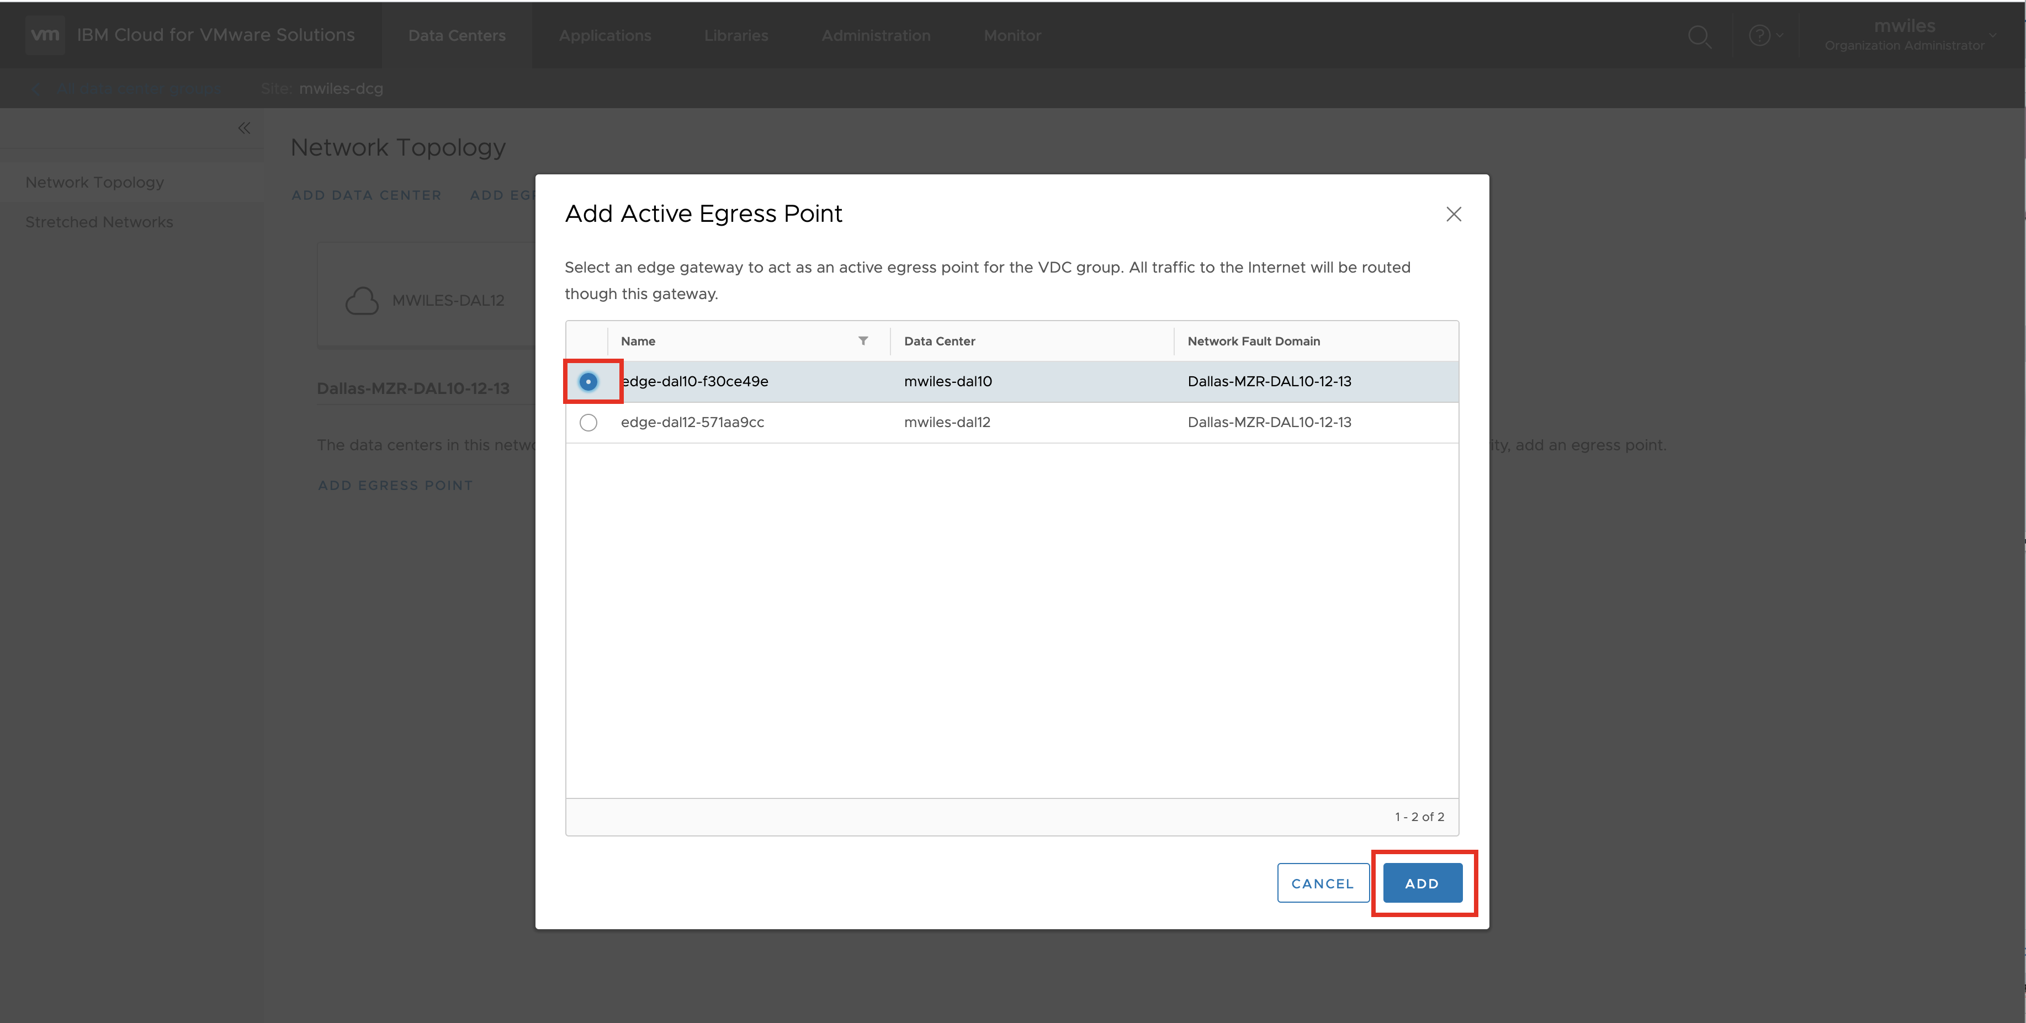
Task: Click the Name column filter icon
Action: 863,340
